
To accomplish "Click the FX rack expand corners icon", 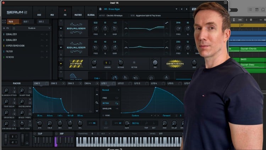I will tap(4, 22).
